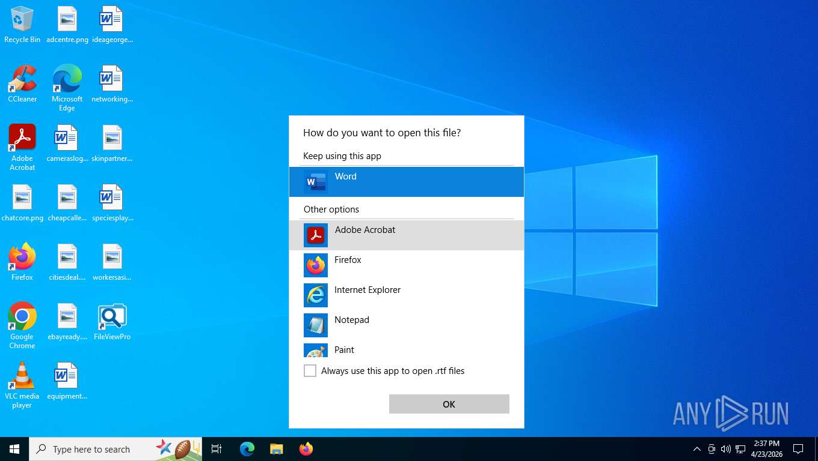The width and height of the screenshot is (818, 461).
Task: Select the adcentre.png desktop file
Action: [67, 25]
